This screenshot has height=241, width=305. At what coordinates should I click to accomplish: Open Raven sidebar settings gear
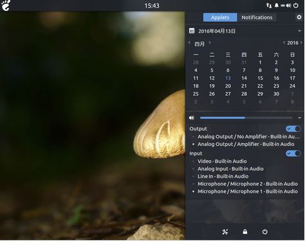(299, 17)
